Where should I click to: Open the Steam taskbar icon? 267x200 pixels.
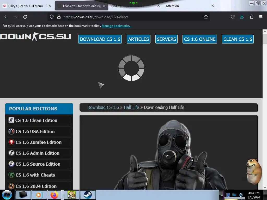tap(88, 195)
